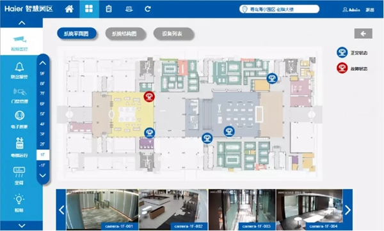Open the lighting bulb sidebar icon
The width and height of the screenshot is (384, 231).
click(19, 203)
